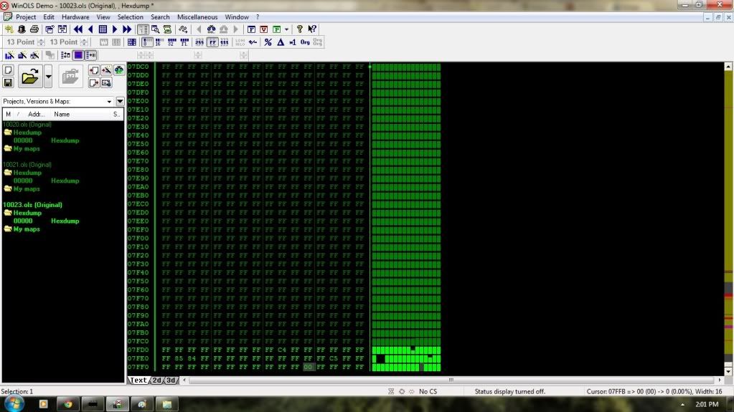Image resolution: width=734 pixels, height=412 pixels.
Task: Activate the context help pointer icon
Action: coord(312,29)
